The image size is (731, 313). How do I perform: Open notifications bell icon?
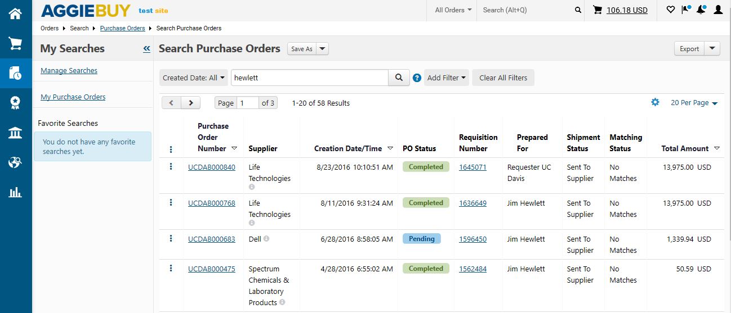click(701, 10)
